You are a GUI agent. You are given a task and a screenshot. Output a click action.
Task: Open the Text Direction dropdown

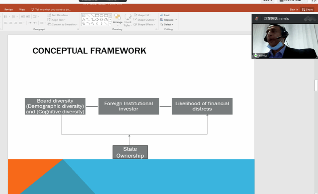[59, 15]
